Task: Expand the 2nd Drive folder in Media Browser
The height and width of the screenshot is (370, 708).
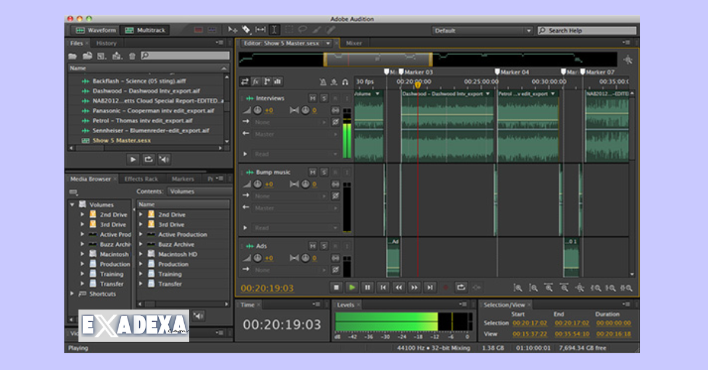Action: pyautogui.click(x=83, y=214)
